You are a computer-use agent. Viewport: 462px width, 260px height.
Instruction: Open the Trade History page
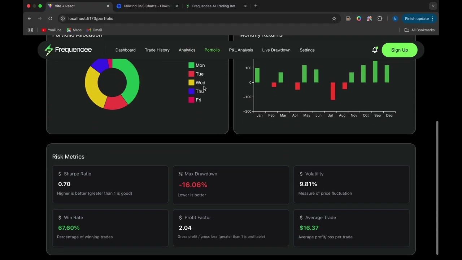coord(157,50)
